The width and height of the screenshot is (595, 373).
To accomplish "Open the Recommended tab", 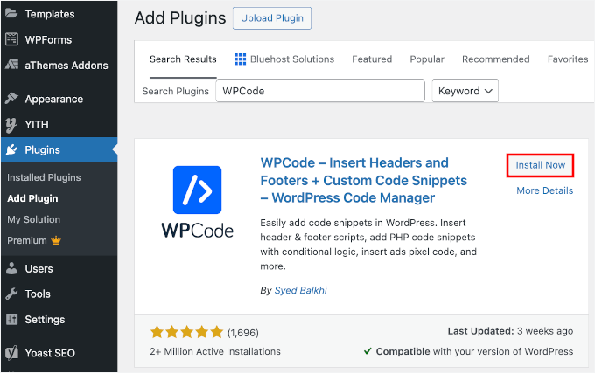I will click(x=495, y=59).
